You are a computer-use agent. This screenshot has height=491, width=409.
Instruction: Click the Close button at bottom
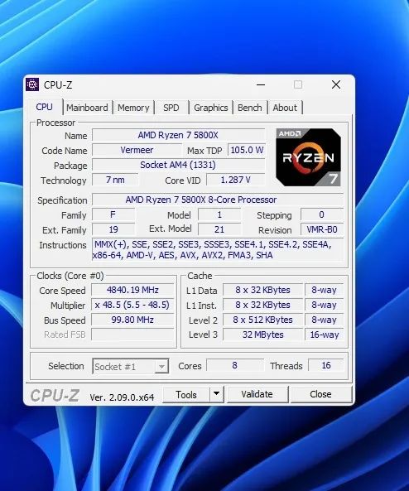(320, 394)
